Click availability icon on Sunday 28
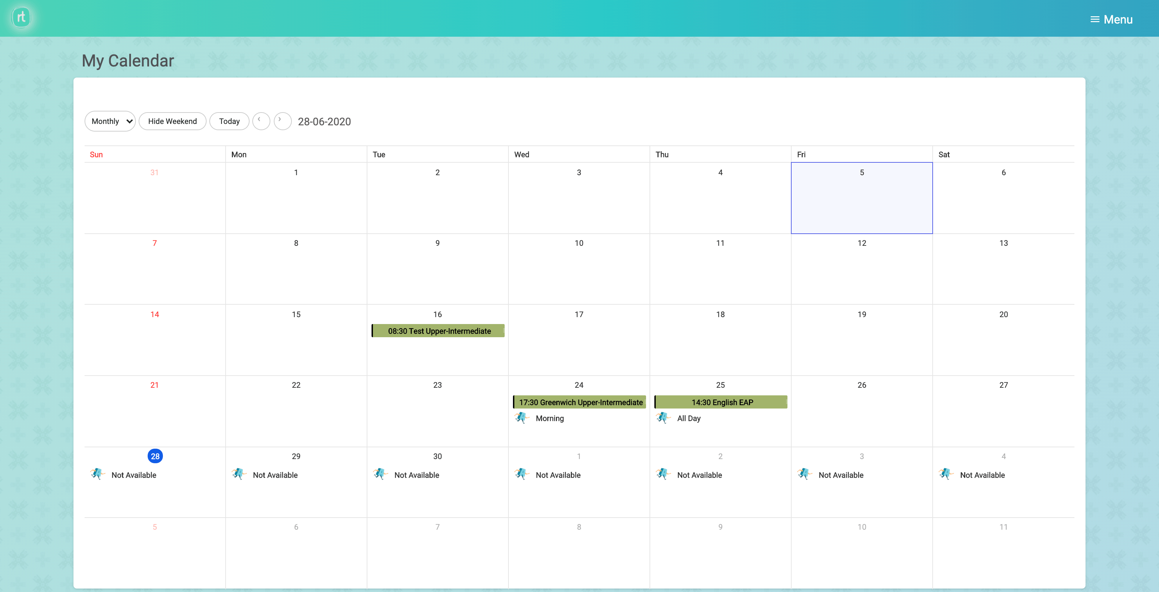Viewport: 1159px width, 592px height. click(97, 474)
